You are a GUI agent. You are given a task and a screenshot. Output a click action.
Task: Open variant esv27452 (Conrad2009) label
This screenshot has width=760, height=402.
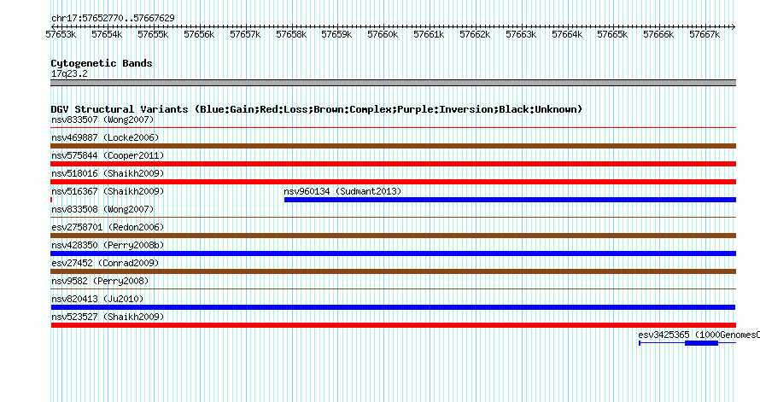[x=105, y=263]
